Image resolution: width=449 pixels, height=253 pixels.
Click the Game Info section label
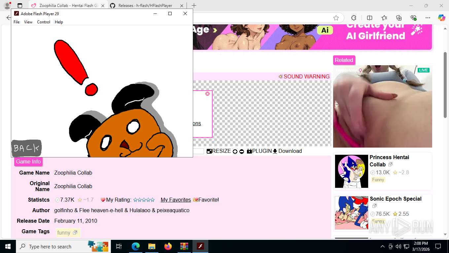click(28, 161)
